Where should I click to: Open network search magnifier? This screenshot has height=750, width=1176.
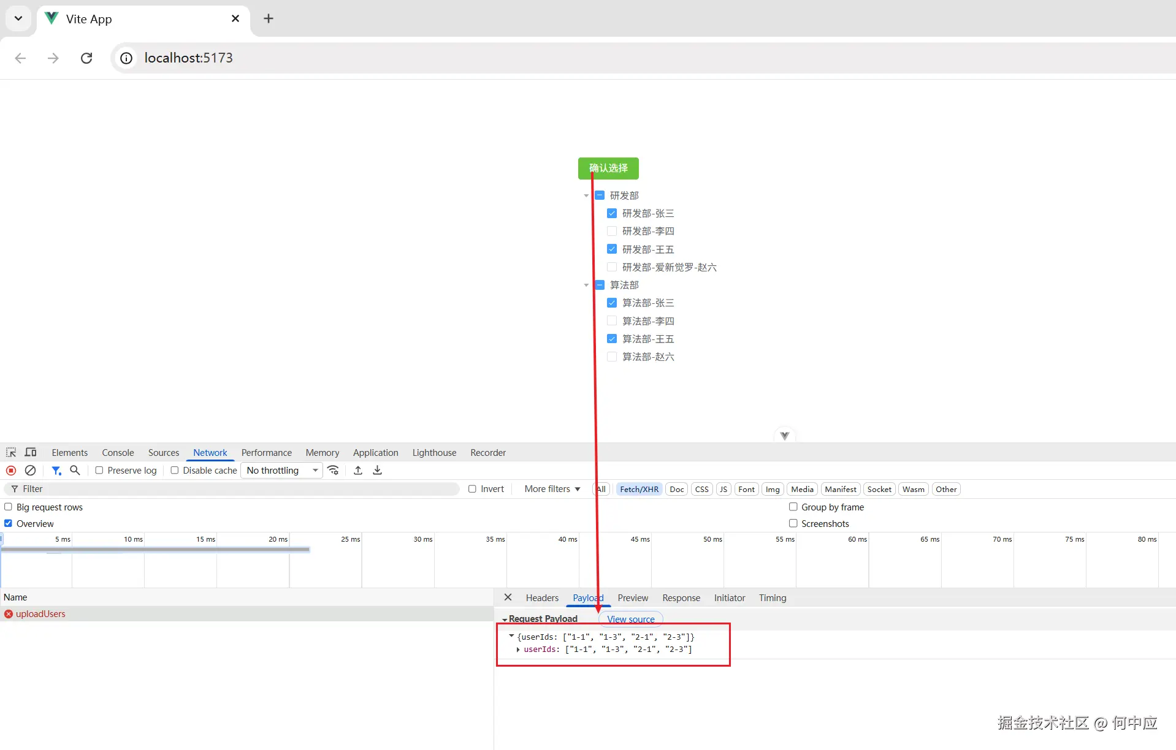pos(75,471)
